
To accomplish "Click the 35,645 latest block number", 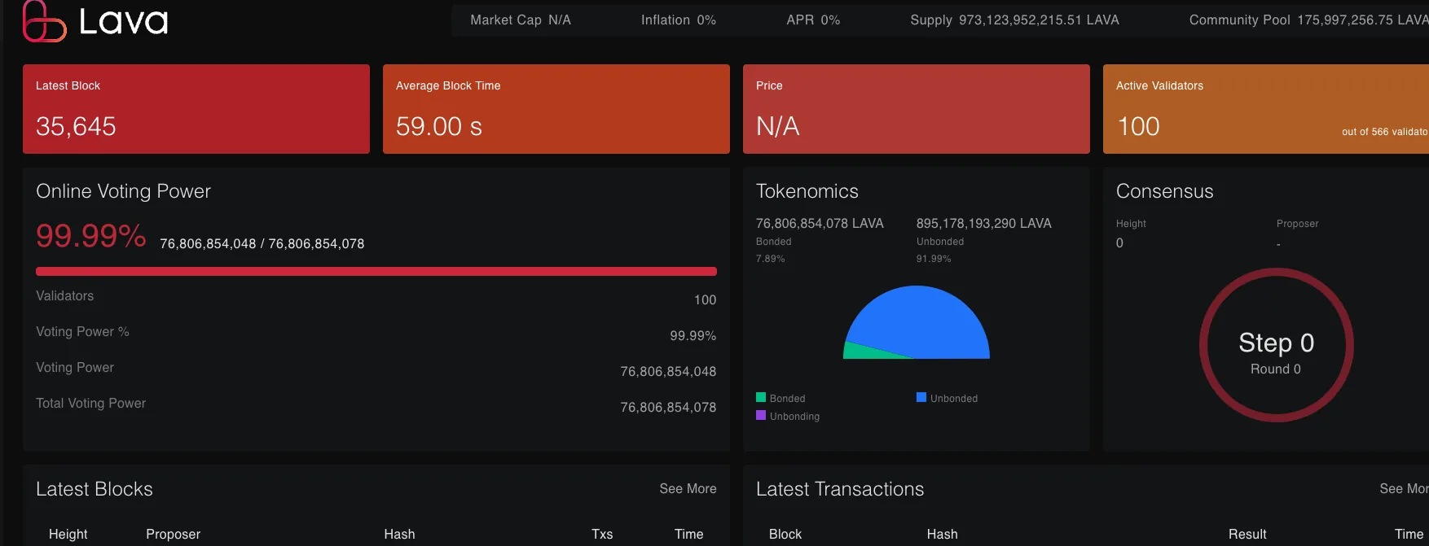I will tap(76, 126).
